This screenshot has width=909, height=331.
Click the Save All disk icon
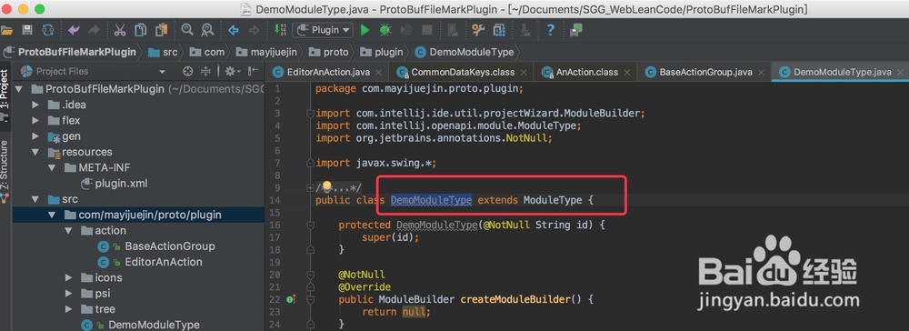(x=27, y=30)
